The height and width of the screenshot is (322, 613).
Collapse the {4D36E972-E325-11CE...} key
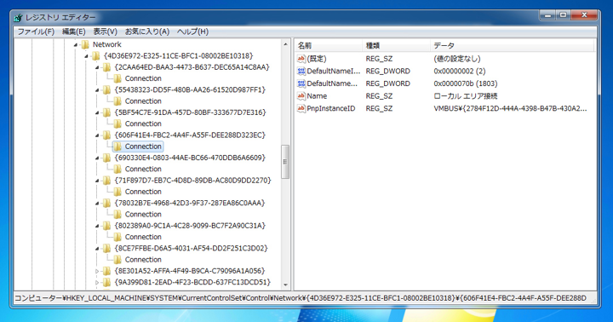(86, 56)
